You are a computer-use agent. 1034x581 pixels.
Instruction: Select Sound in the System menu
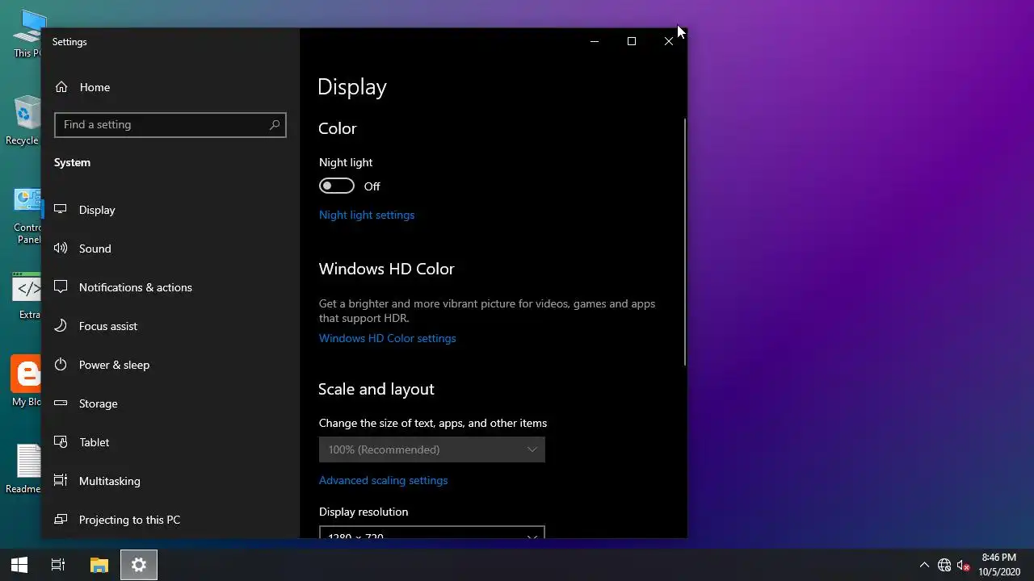pyautogui.click(x=170, y=249)
